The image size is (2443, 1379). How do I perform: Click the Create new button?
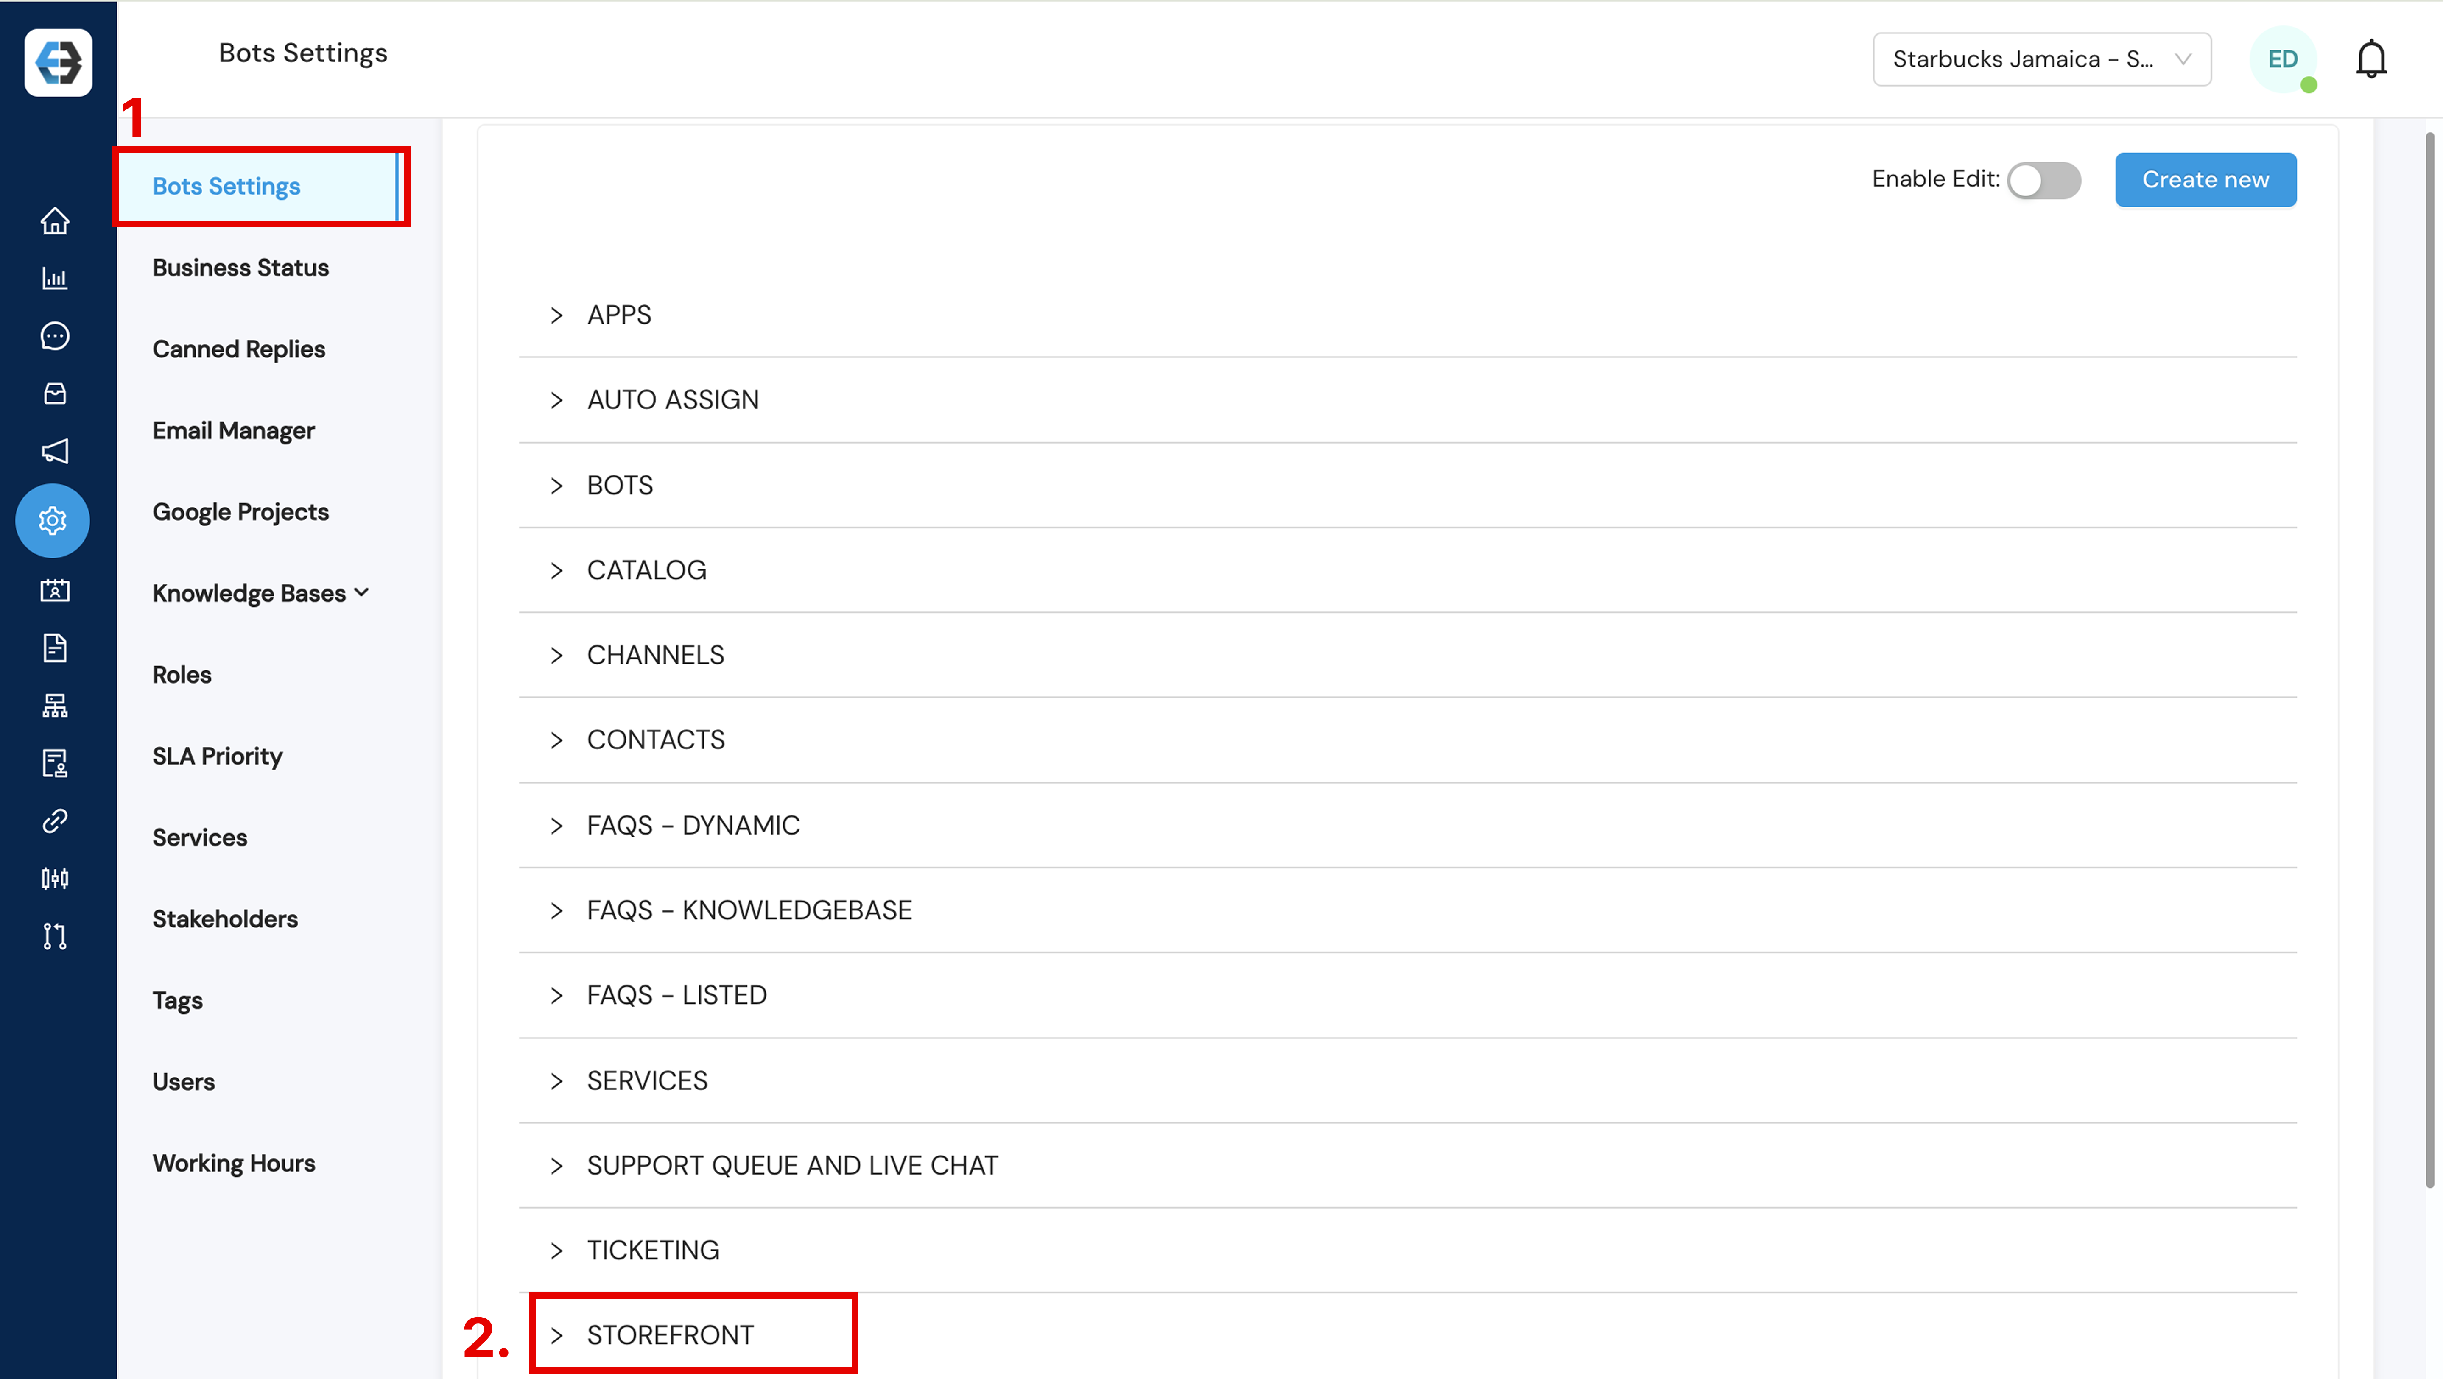point(2205,179)
